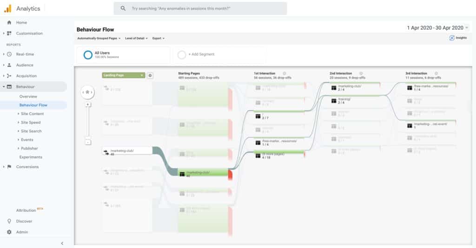This screenshot has height=248, width=476.
Task: Click 2nd Interaction /marketing-club/ node icon
Action: (x=334, y=88)
